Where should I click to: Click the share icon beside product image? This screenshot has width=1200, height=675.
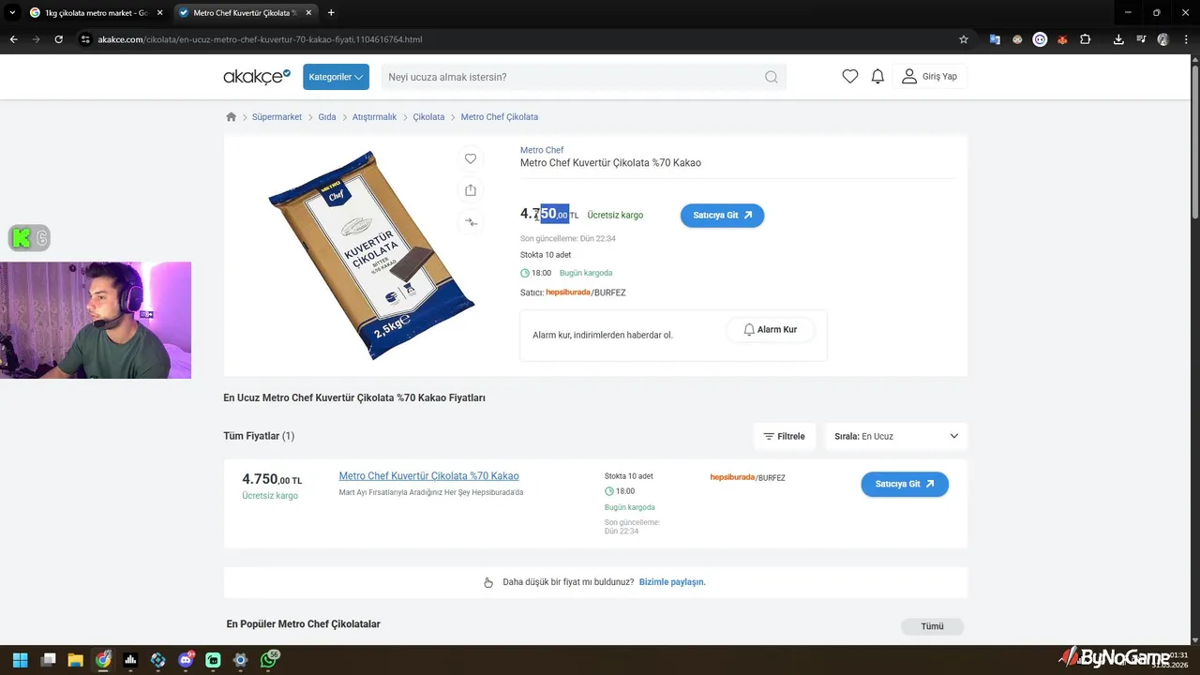click(x=471, y=190)
